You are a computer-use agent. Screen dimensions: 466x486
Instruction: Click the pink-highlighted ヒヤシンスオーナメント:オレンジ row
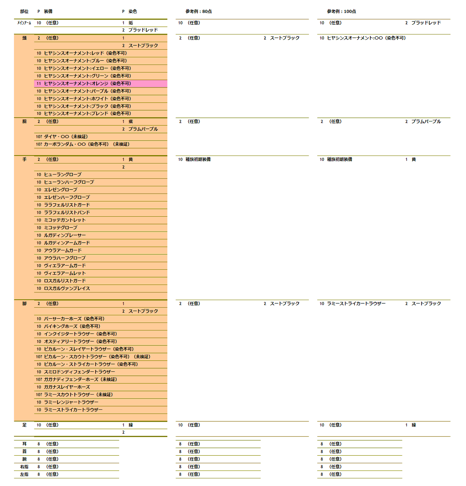pos(100,83)
